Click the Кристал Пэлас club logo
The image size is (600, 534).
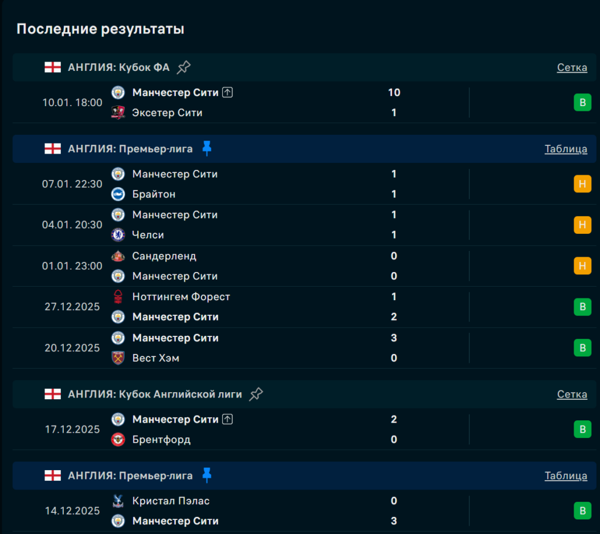(118, 501)
